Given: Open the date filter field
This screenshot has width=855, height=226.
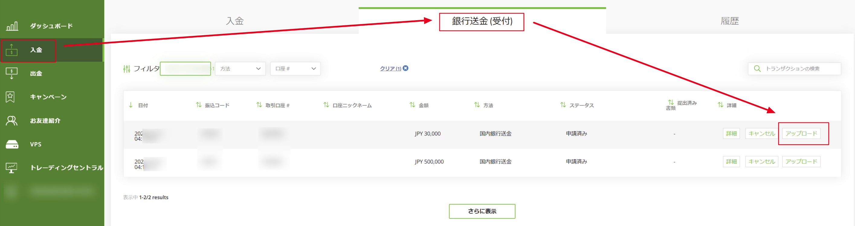Looking at the screenshot, I should pyautogui.click(x=185, y=69).
